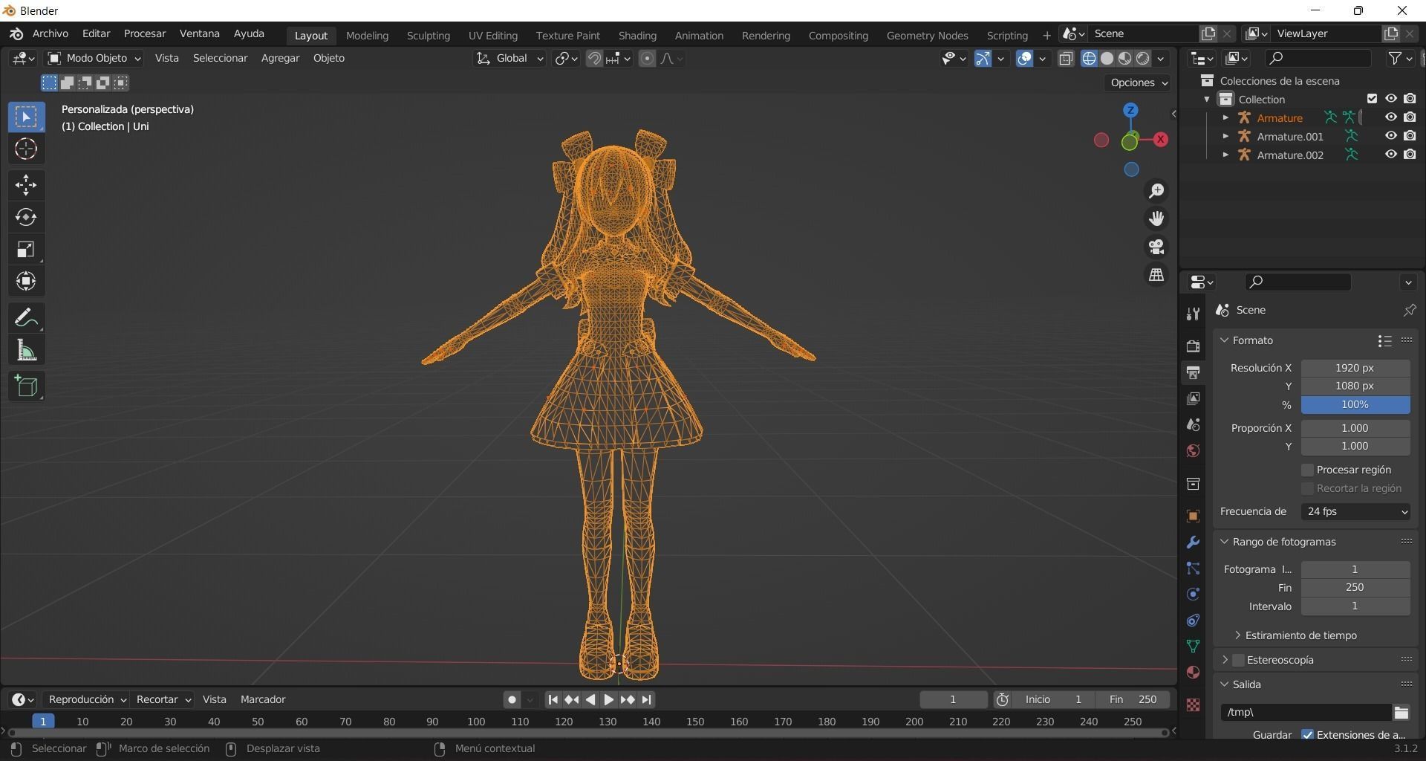Select the Cursor tool in the toolbar
Image resolution: width=1426 pixels, height=761 pixels.
[26, 149]
